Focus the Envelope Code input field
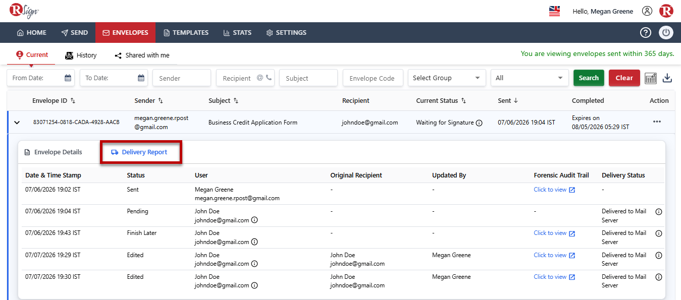Viewport: 681px width, 300px height. click(x=373, y=78)
